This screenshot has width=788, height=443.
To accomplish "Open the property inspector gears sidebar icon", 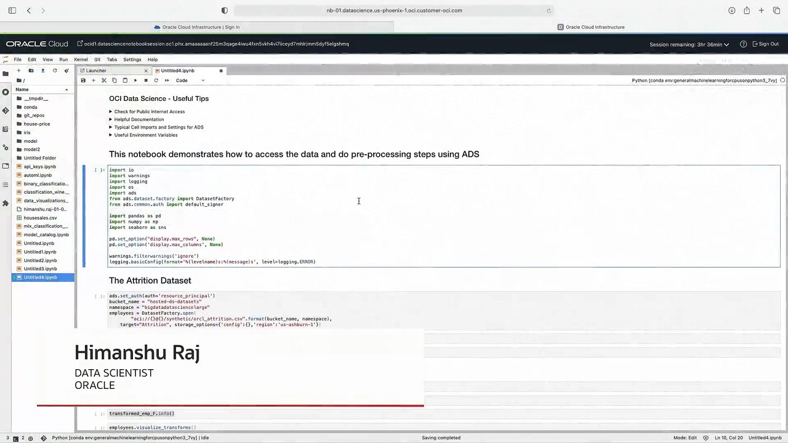I will click(6, 148).
